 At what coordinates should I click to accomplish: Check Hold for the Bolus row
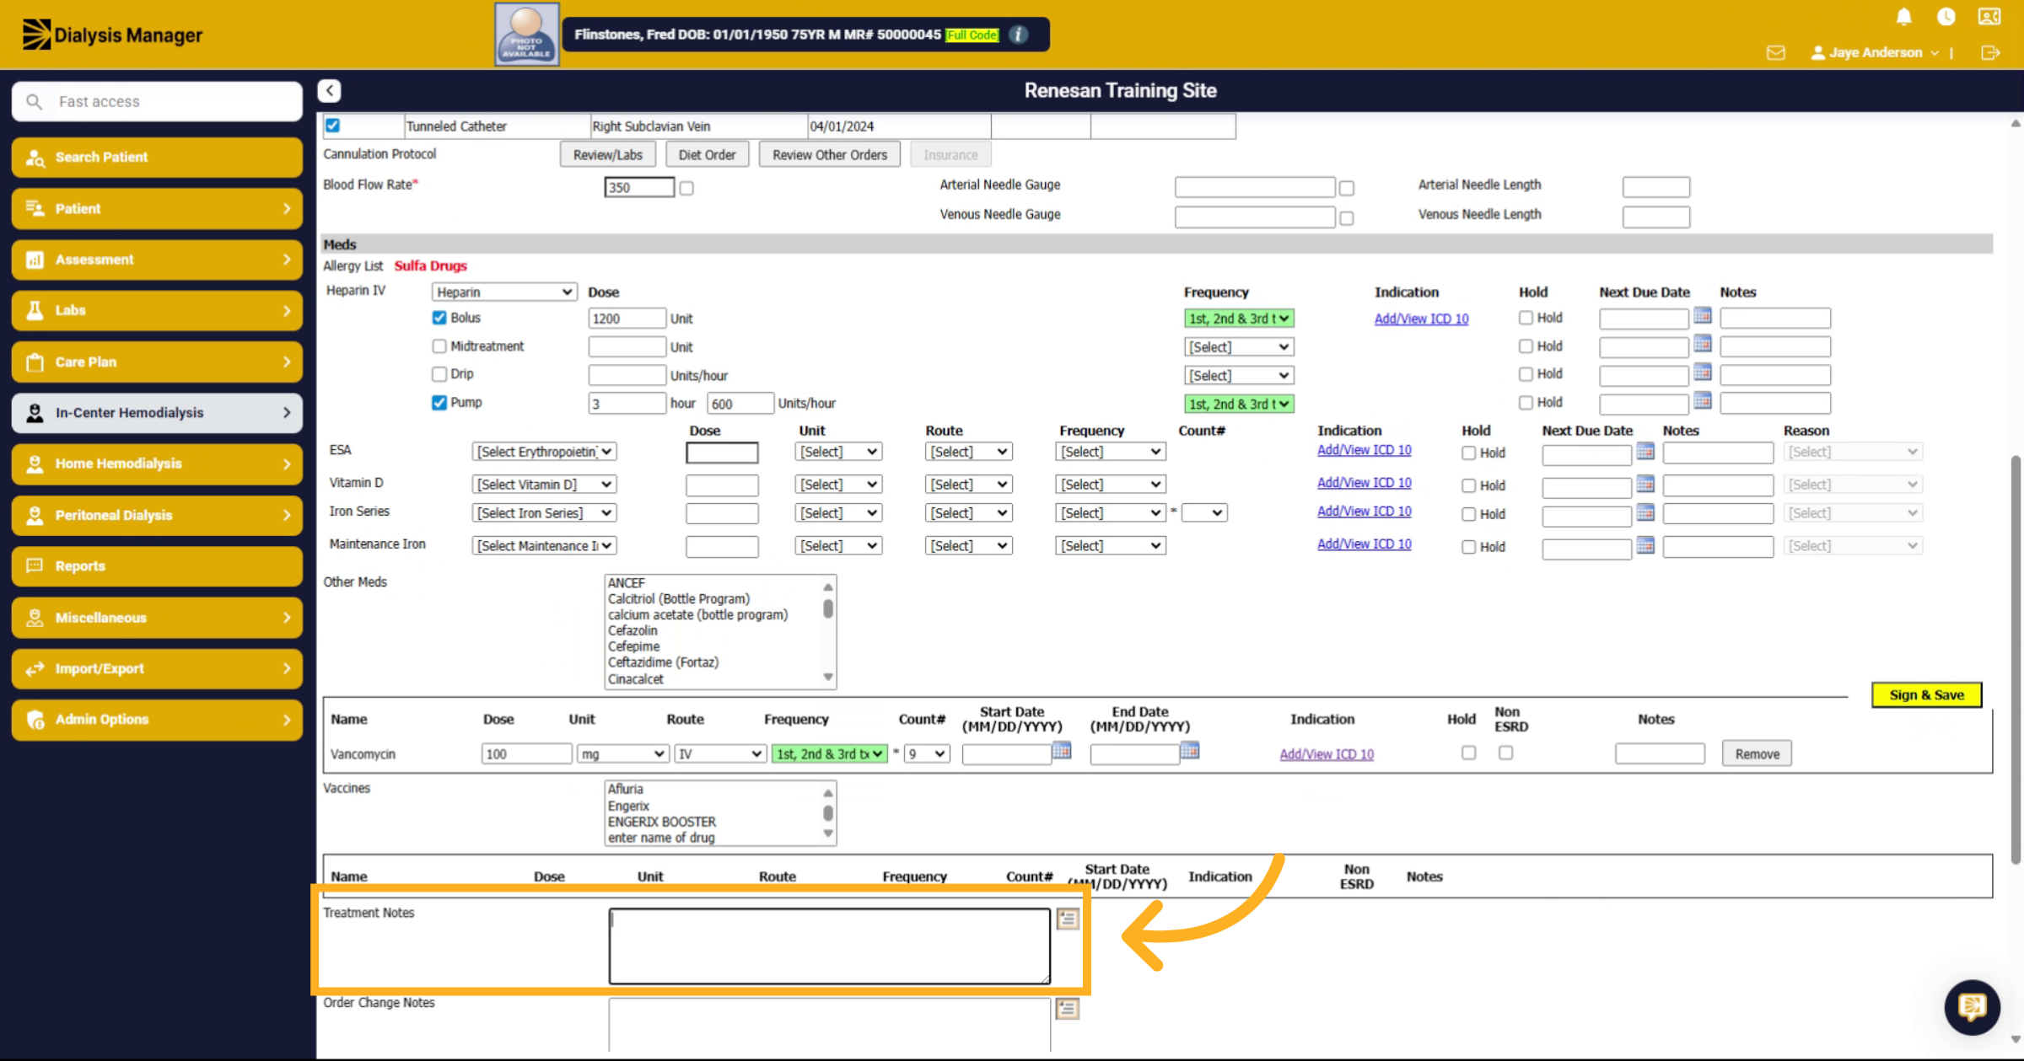[x=1526, y=318]
